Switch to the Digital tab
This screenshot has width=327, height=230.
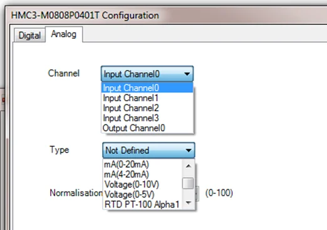tap(29, 35)
